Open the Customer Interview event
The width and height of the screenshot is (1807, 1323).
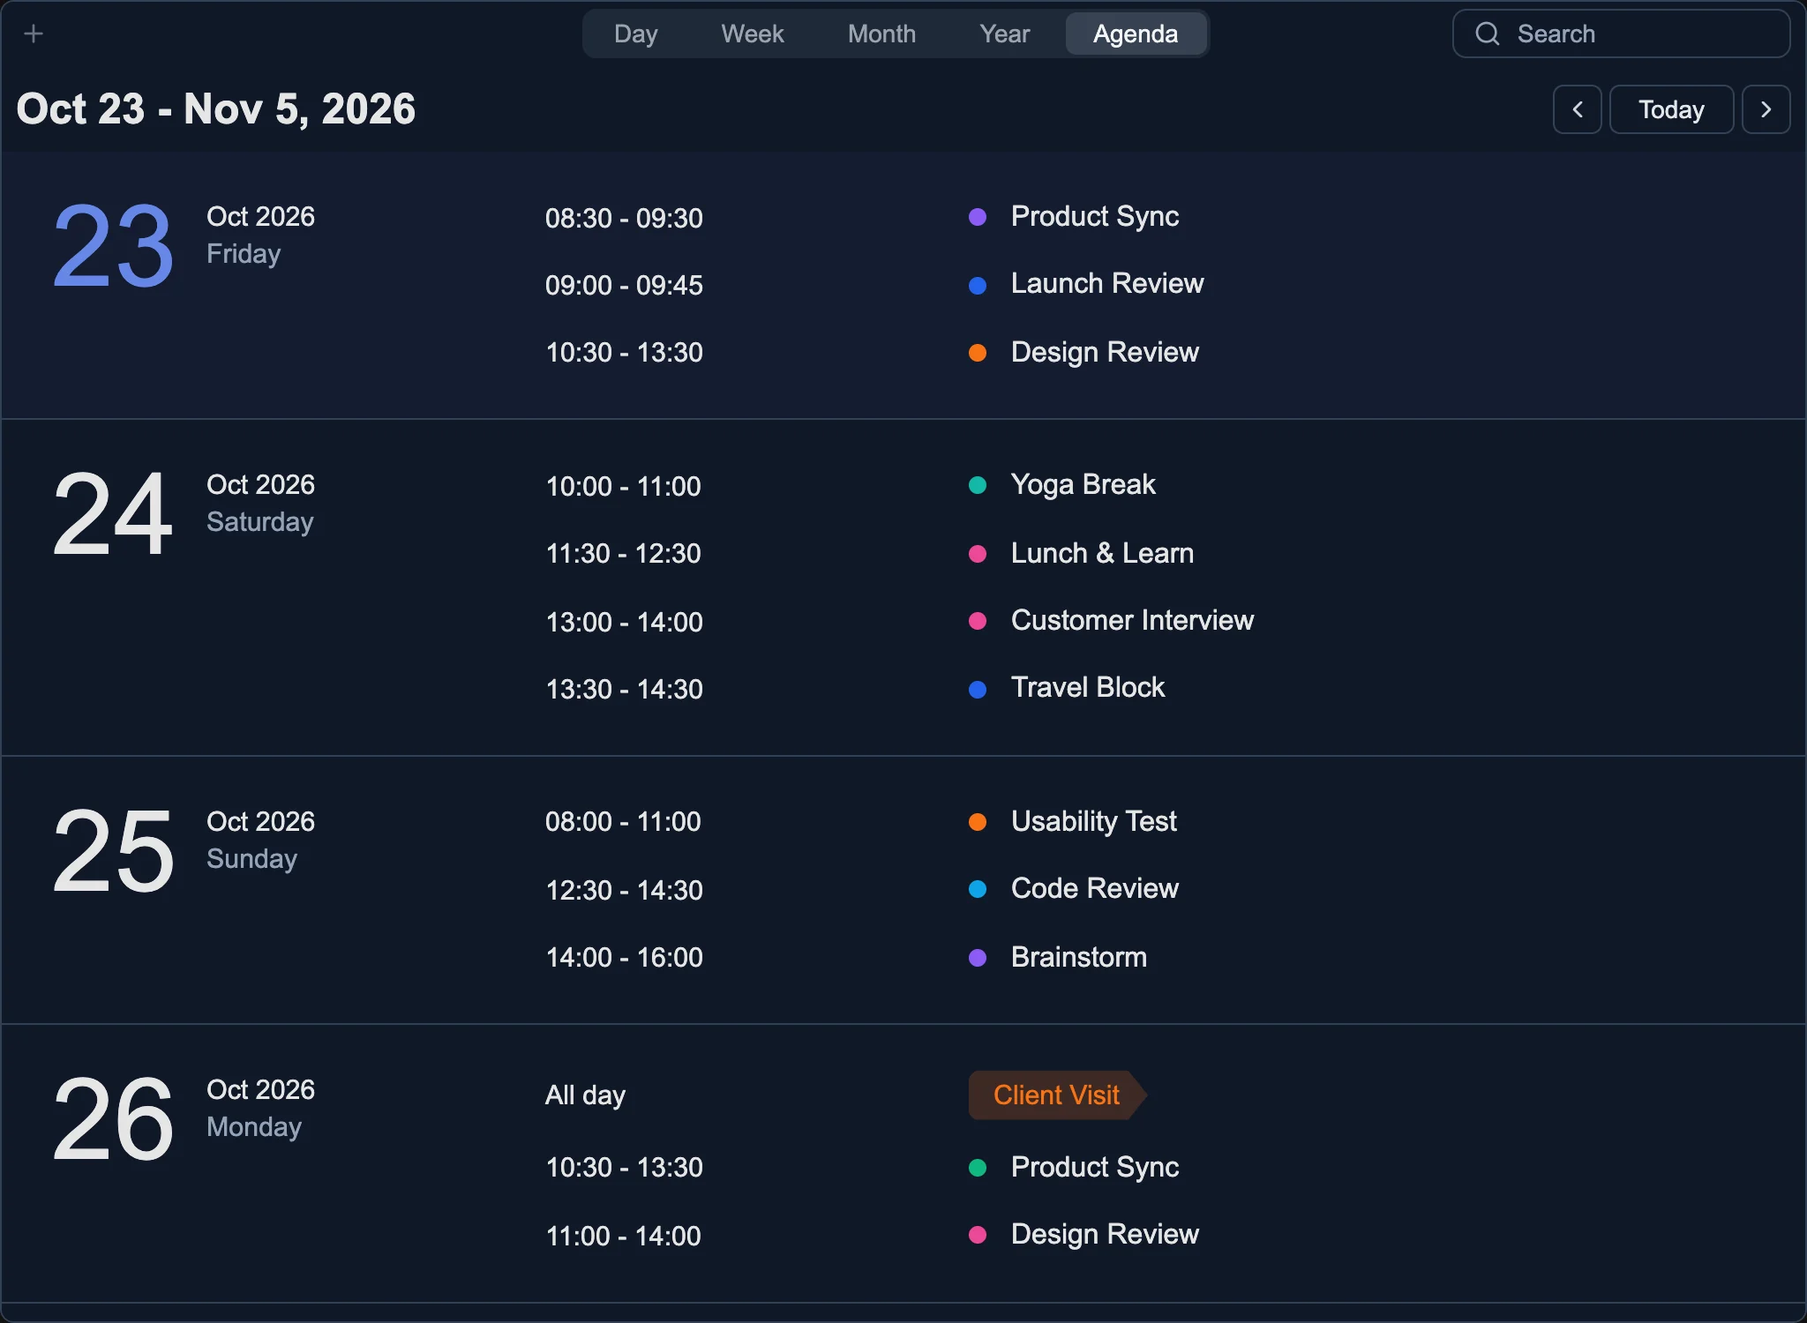[1132, 621]
